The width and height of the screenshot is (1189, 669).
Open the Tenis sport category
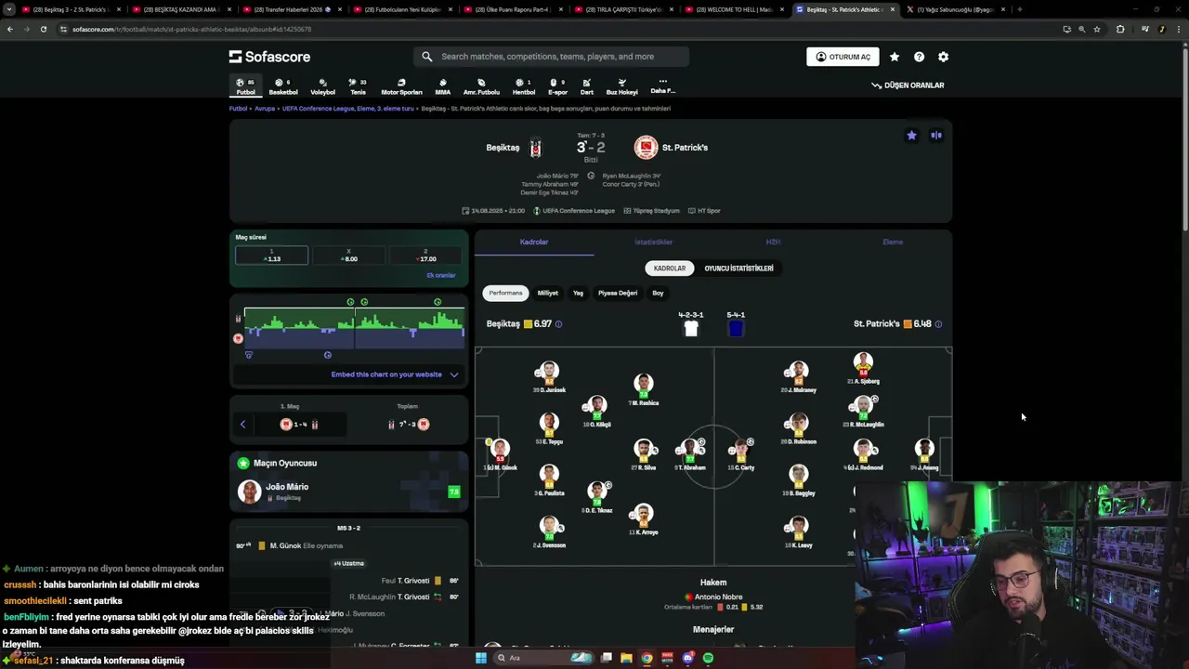[358, 86]
